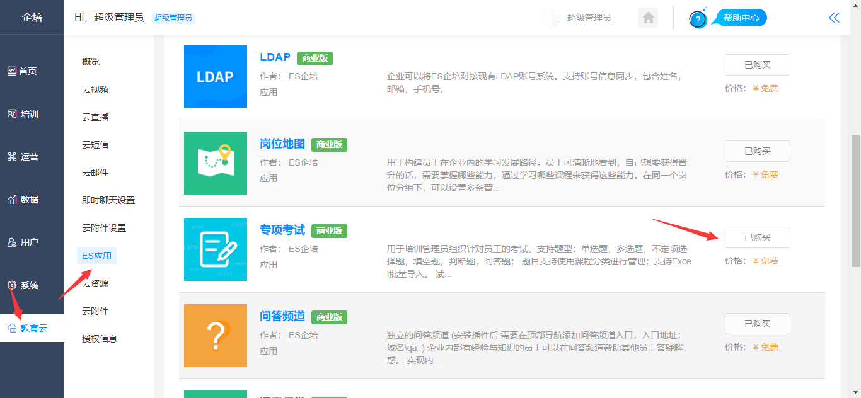Click the 专项考试 description text
Screen dimensions: 861x398
tap(539, 261)
